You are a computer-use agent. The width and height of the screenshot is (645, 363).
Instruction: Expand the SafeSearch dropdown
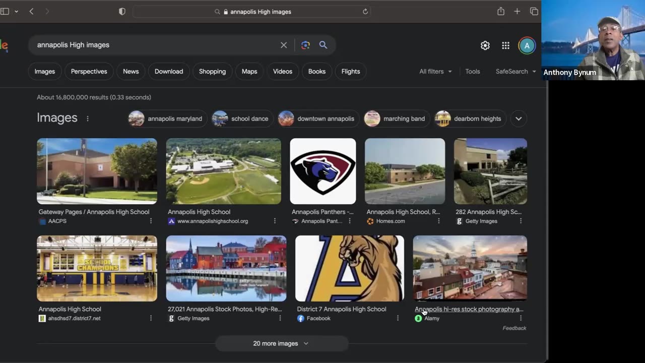pos(515,72)
